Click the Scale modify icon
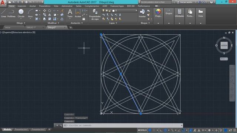The height and width of the screenshot is (133, 237). [50, 19]
